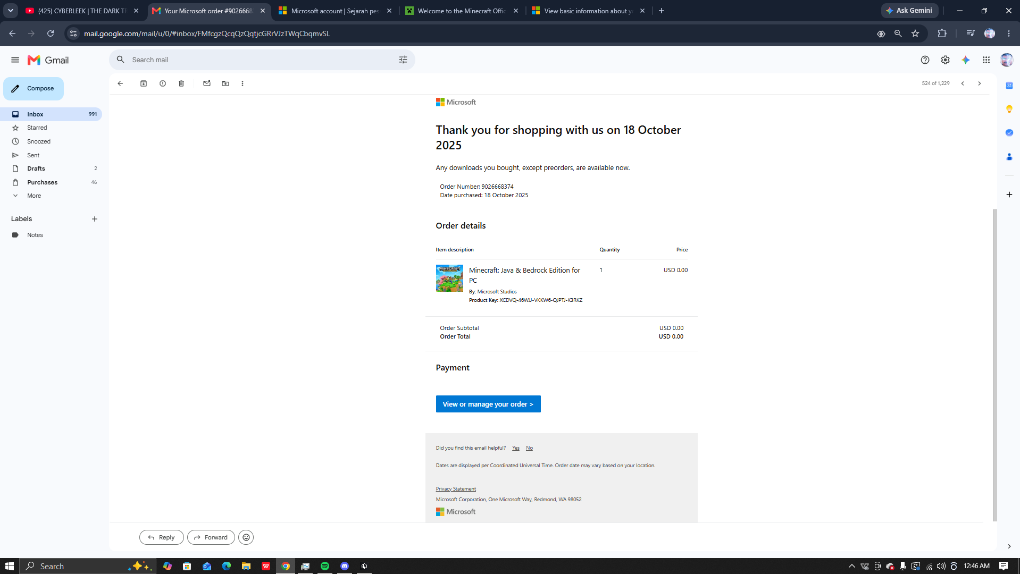The width and height of the screenshot is (1020, 574).
Task: Delete the email using trash icon
Action: coord(181,83)
